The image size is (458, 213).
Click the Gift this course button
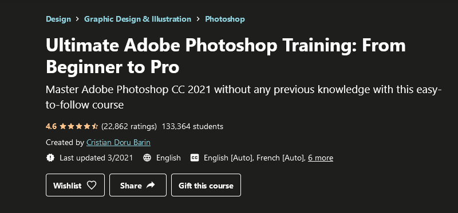click(x=206, y=185)
